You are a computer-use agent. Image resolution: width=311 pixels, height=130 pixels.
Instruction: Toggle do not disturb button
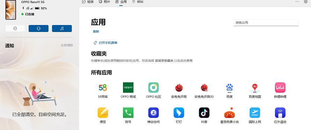(15, 29)
